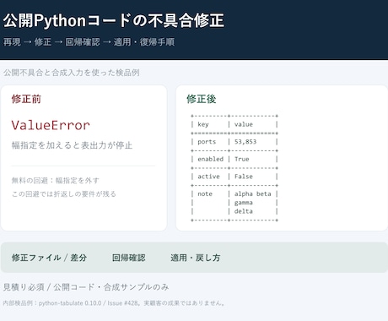
Task: Click the 修正前 card title
Action: click(26, 99)
